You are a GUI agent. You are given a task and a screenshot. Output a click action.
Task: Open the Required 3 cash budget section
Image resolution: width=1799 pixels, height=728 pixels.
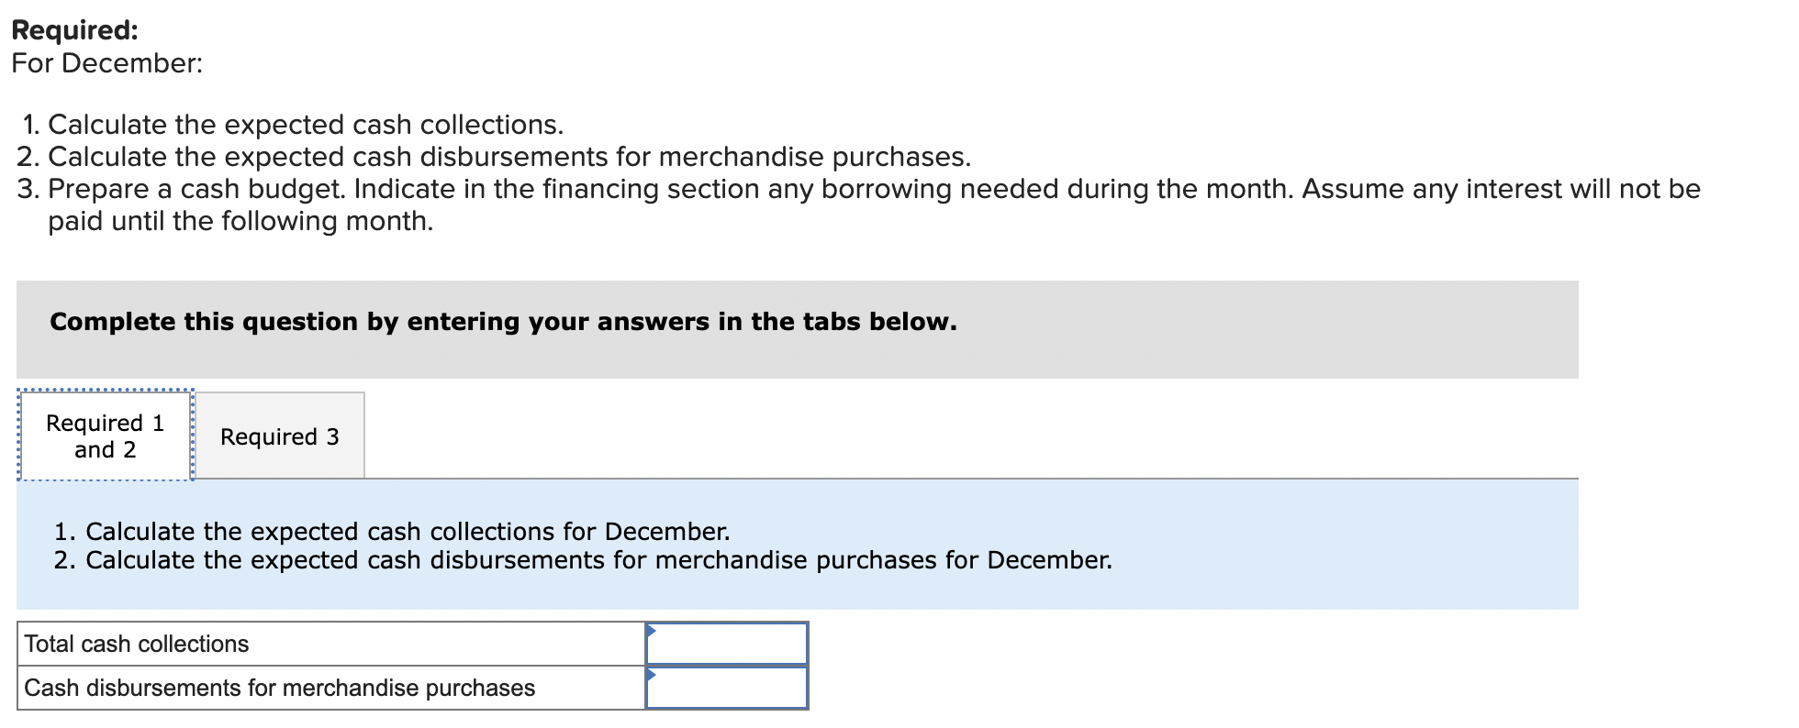(x=280, y=436)
